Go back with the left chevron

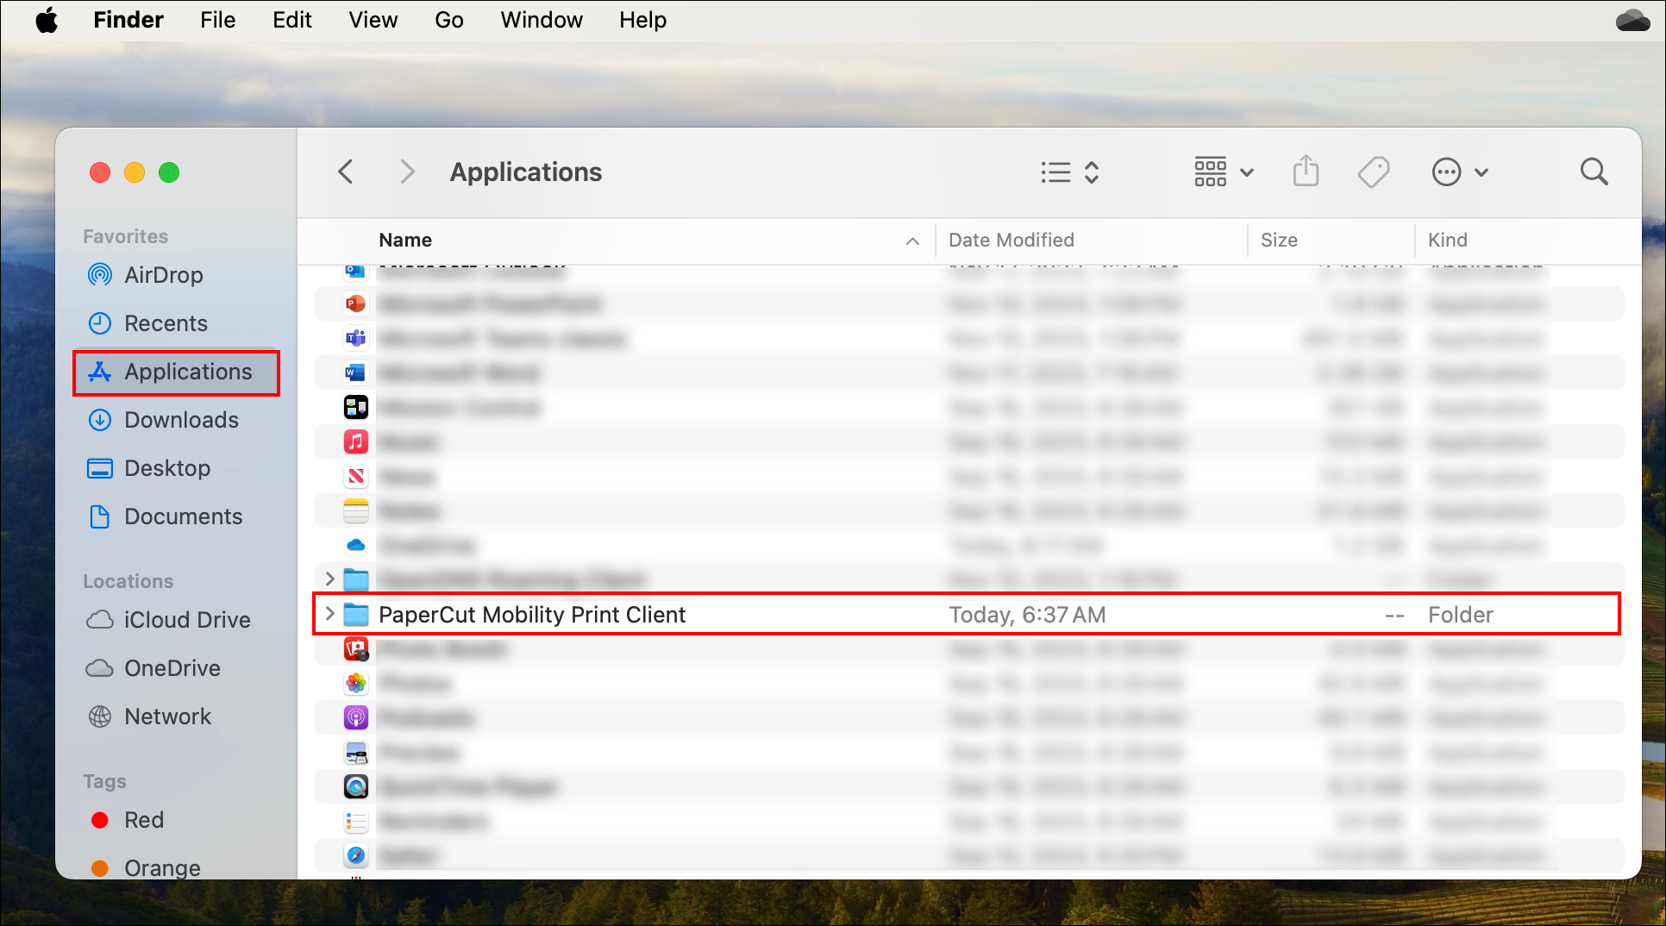(x=346, y=172)
